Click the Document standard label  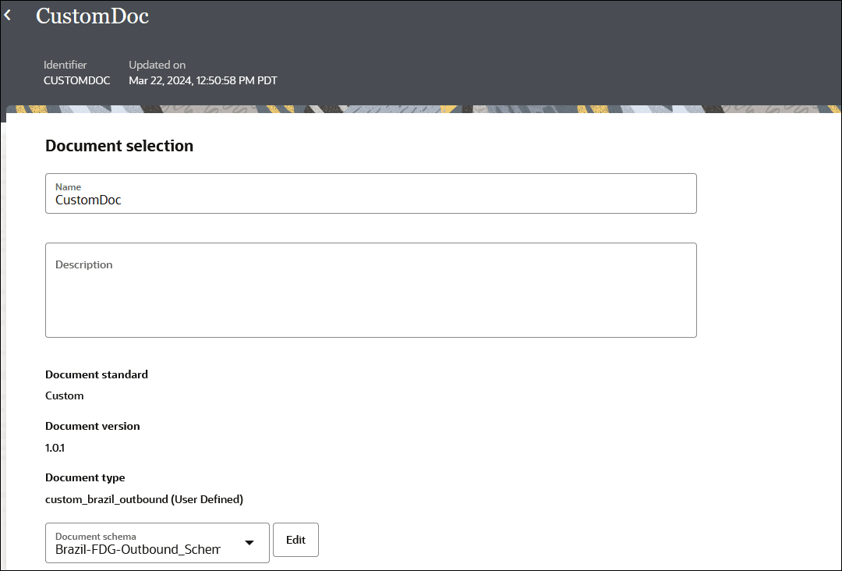[97, 374]
